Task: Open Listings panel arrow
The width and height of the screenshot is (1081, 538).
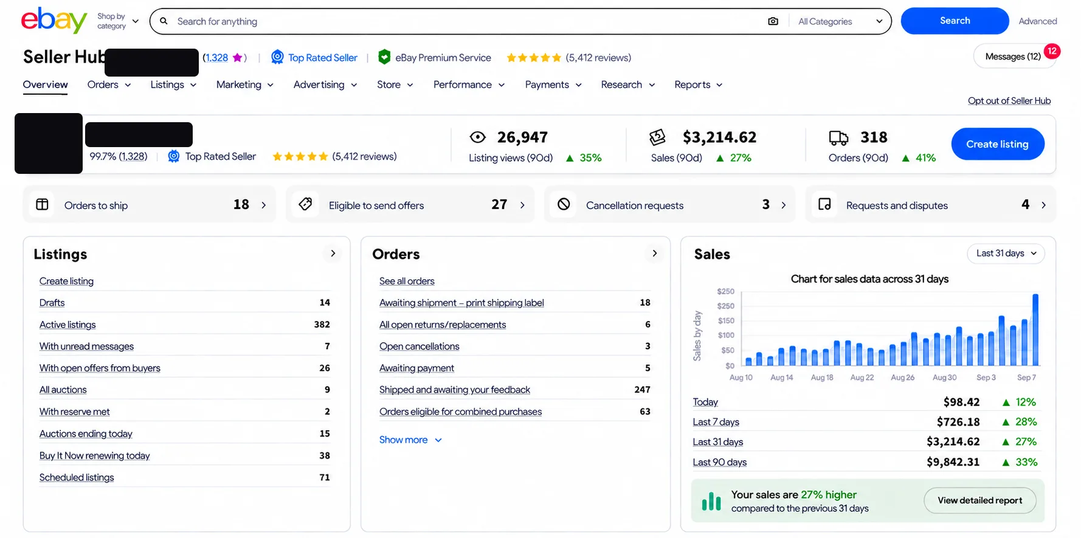Action: pyautogui.click(x=333, y=253)
